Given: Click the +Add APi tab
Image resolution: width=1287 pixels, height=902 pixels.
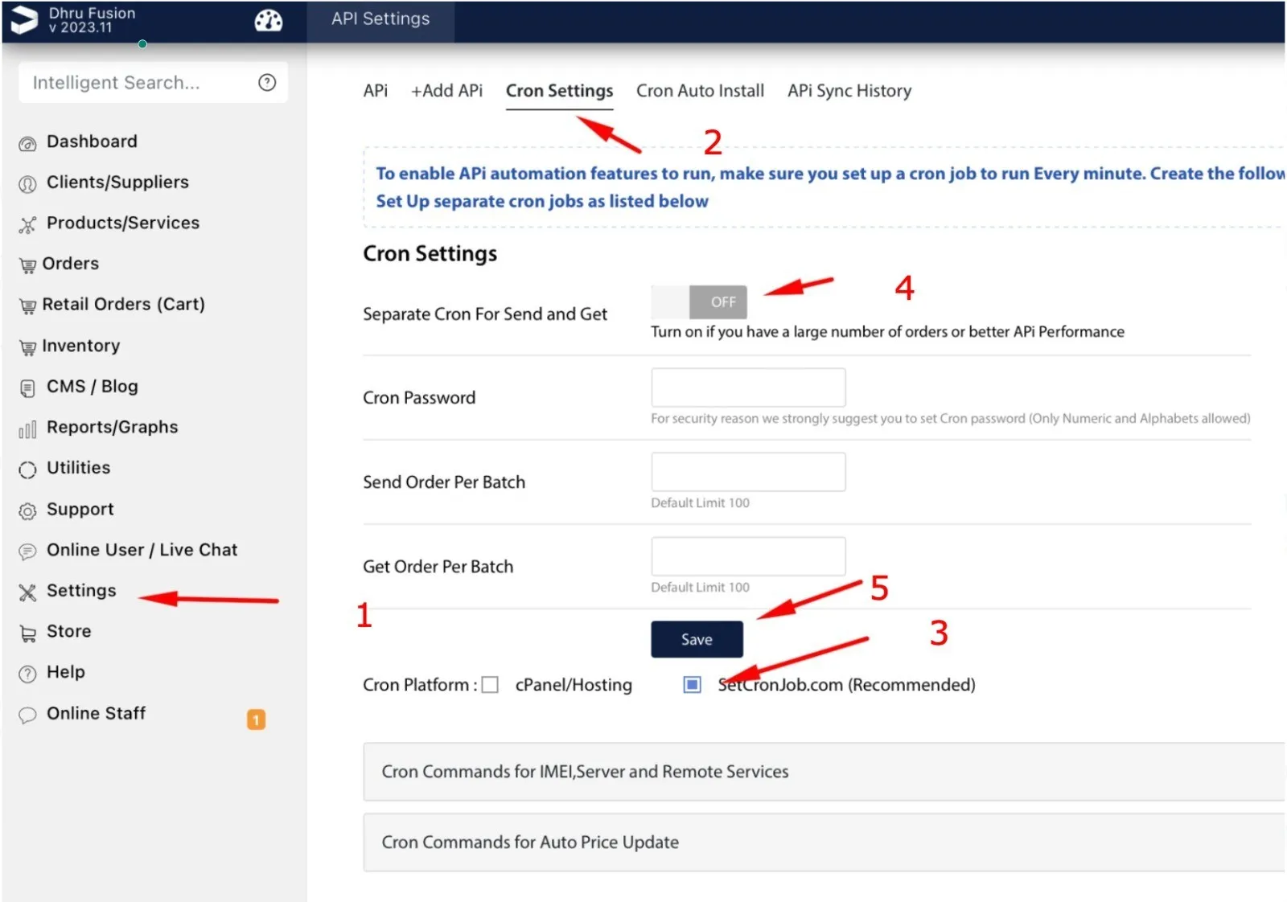Looking at the screenshot, I should [x=446, y=91].
